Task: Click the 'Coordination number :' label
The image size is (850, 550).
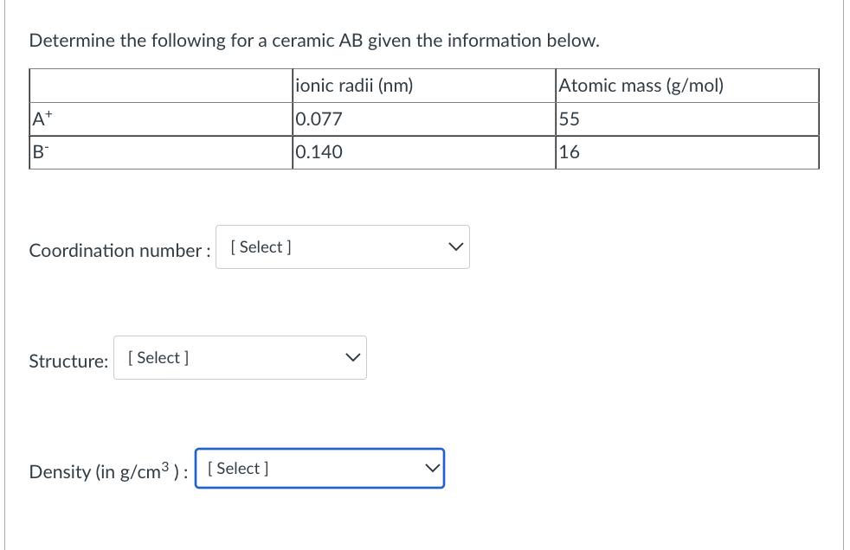Action: (x=119, y=251)
